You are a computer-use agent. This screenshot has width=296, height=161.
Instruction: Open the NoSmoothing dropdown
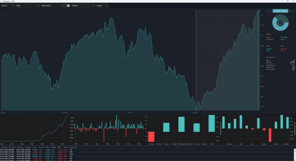click(52, 5)
